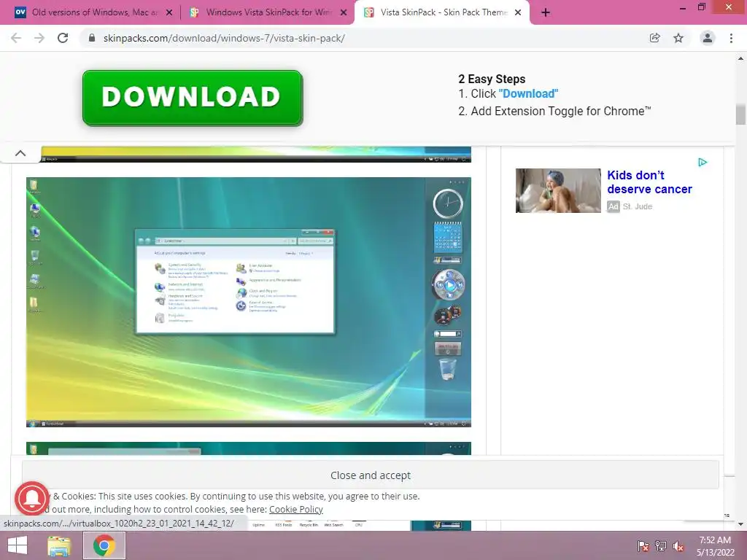Bookmark this page with the star icon
This screenshot has height=560, width=747.
[x=678, y=38]
